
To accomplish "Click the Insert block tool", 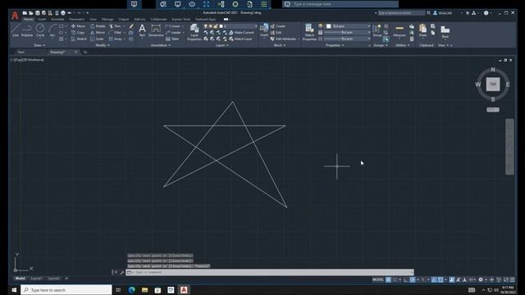I will [264, 30].
